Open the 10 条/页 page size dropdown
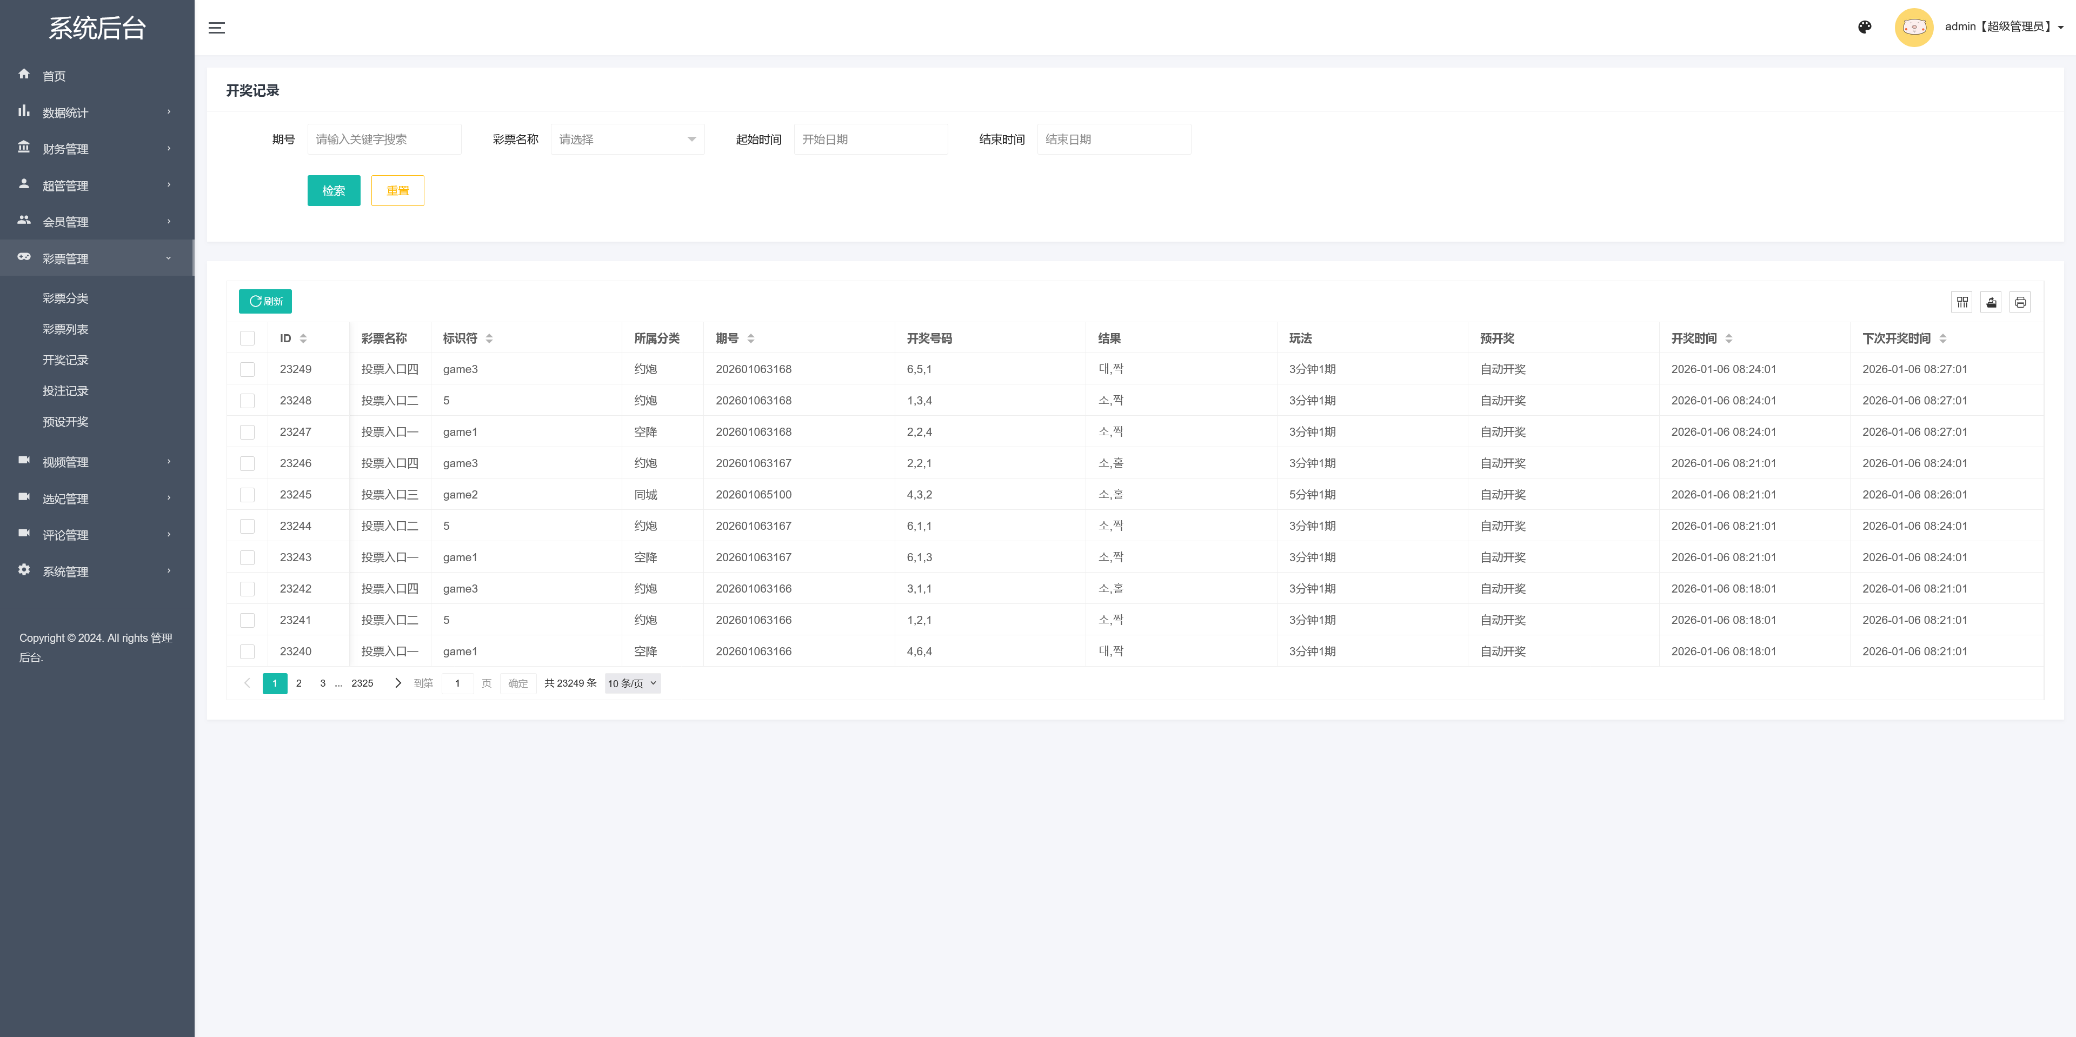2076x1037 pixels. [x=633, y=683]
